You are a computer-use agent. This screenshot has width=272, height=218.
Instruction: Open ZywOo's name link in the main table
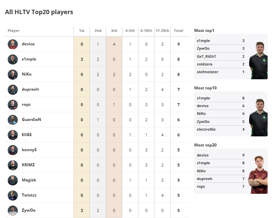click(29, 210)
